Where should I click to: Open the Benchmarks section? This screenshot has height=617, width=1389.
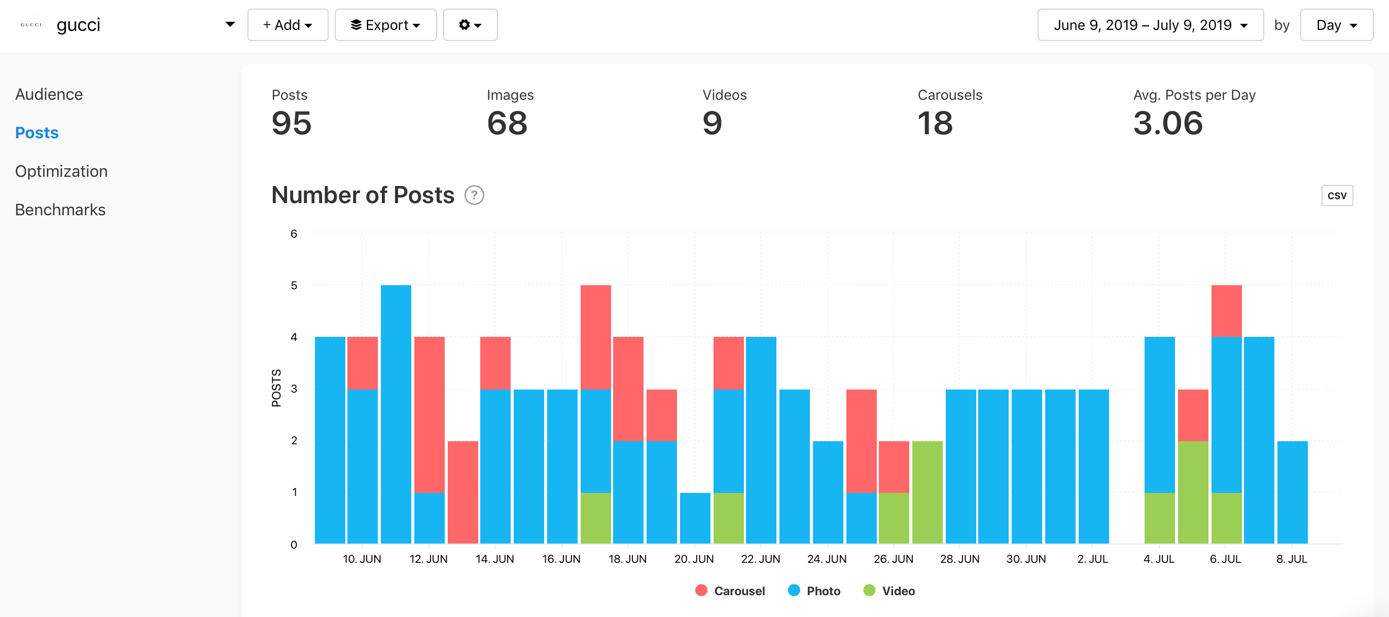[60, 209]
